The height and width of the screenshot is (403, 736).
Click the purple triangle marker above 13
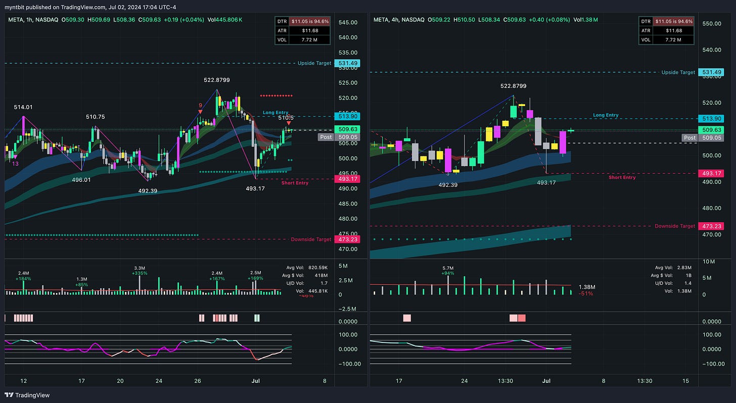coord(15,158)
